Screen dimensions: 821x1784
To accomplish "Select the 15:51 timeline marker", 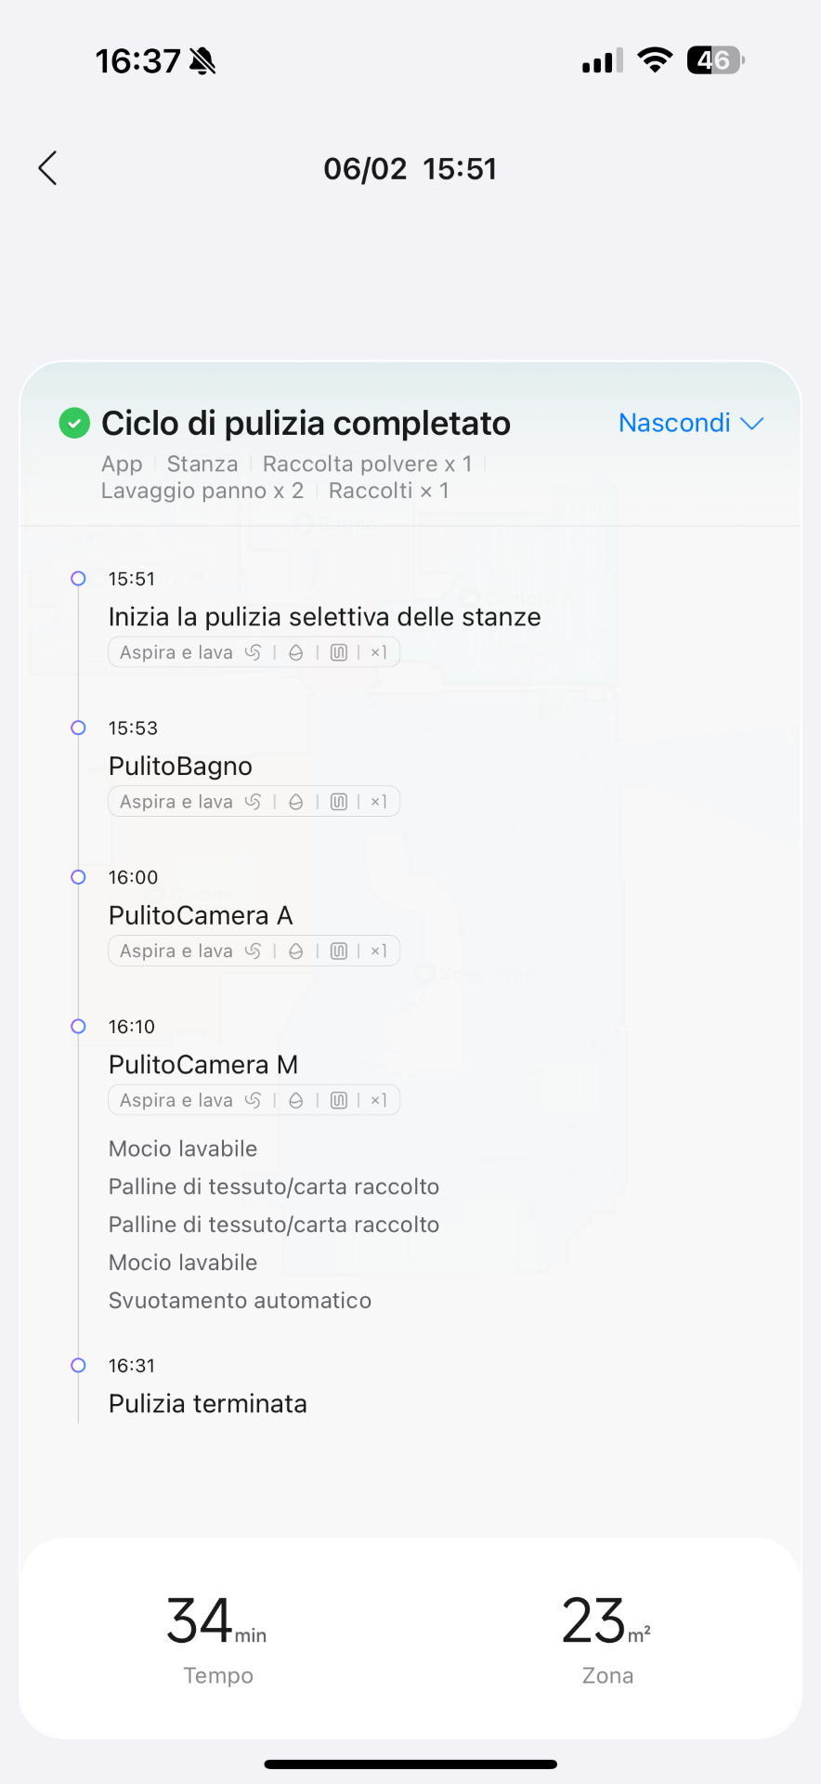I will coord(78,578).
